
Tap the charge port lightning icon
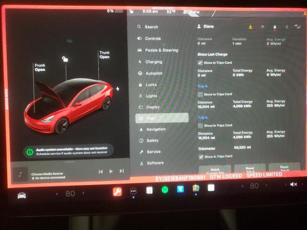pos(118,89)
